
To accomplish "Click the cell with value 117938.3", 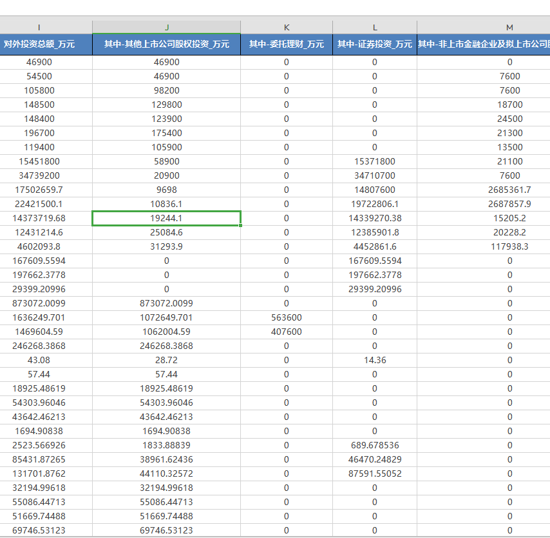I will coord(509,246).
